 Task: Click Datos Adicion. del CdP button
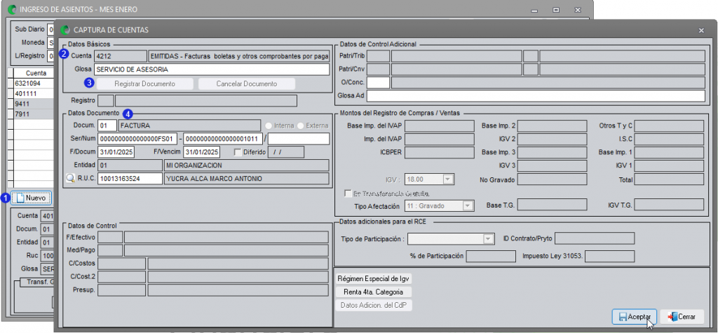[x=373, y=305]
